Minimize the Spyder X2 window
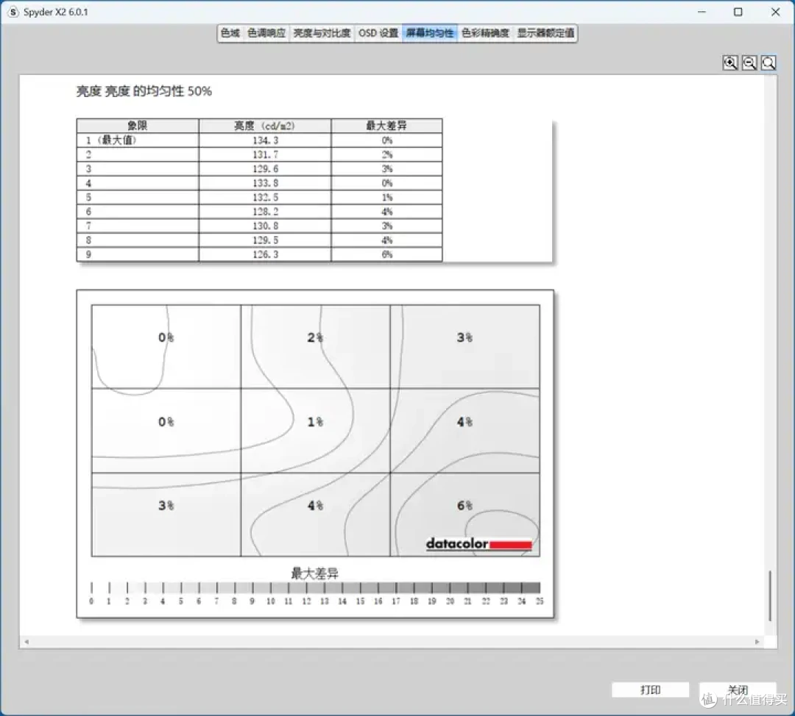This screenshot has height=716, width=795. 702,12
